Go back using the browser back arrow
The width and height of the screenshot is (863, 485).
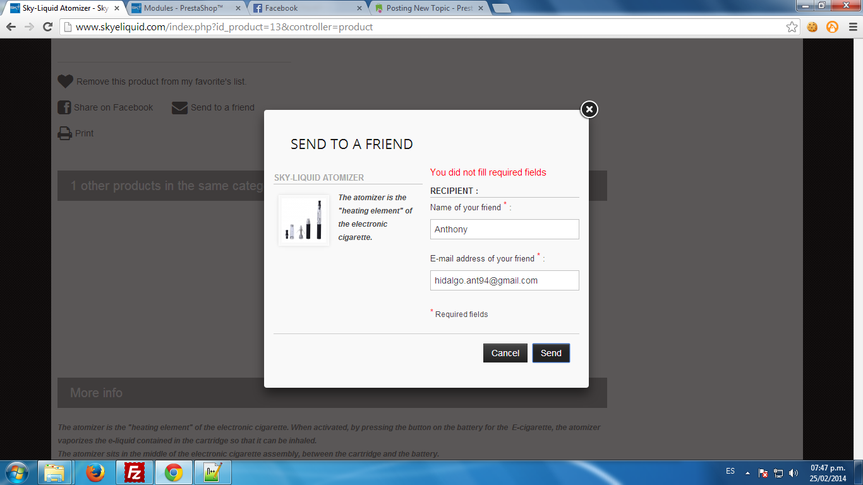click(11, 27)
